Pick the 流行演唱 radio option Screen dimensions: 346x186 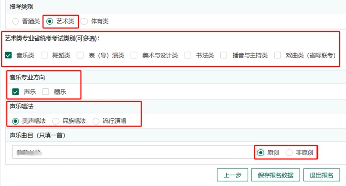pos(96,121)
